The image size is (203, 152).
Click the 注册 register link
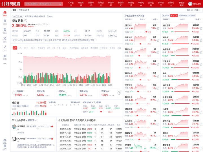coord(199,4)
